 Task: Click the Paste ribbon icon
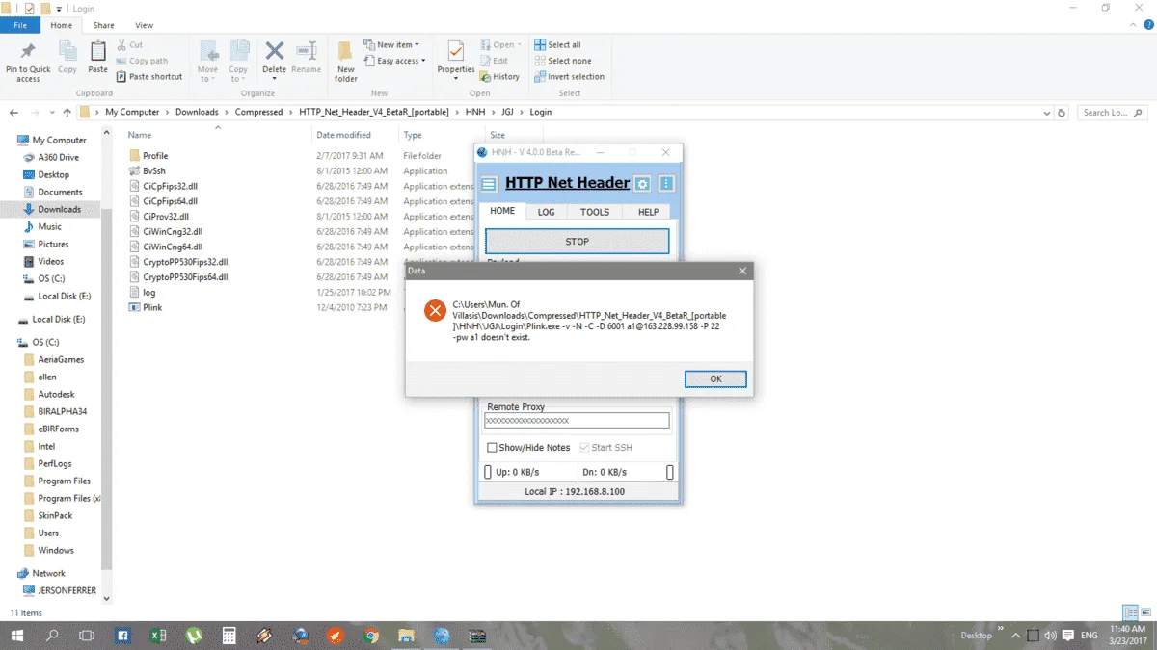[97, 58]
